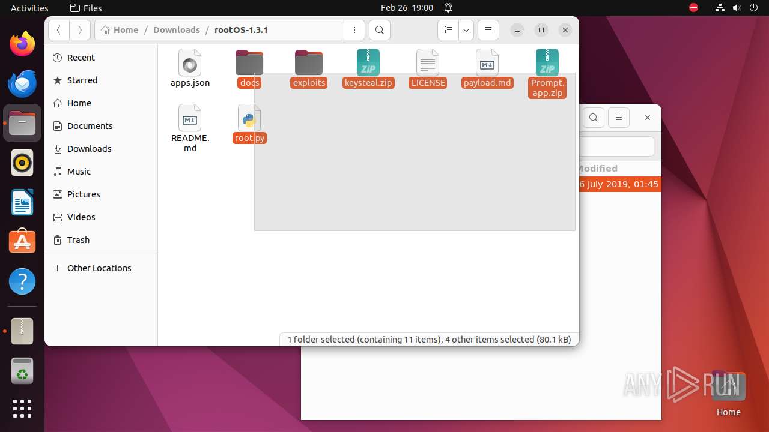
Task: Open Rhythmbox from the dock
Action: pyautogui.click(x=22, y=163)
